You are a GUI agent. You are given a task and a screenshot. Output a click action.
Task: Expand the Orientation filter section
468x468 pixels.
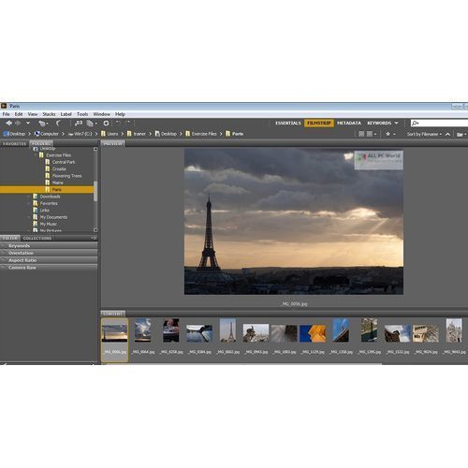tap(49, 253)
